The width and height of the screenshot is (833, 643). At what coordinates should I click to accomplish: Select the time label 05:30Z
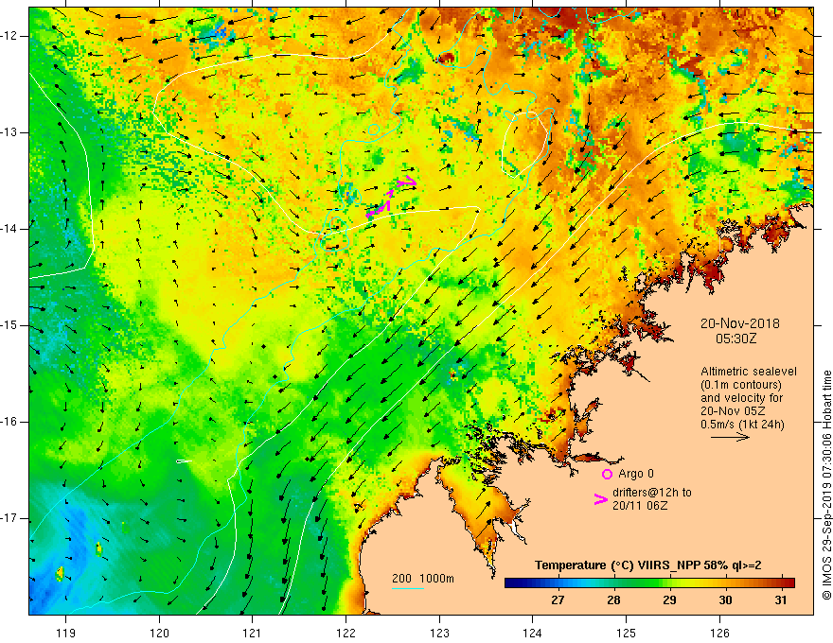pyautogui.click(x=736, y=339)
